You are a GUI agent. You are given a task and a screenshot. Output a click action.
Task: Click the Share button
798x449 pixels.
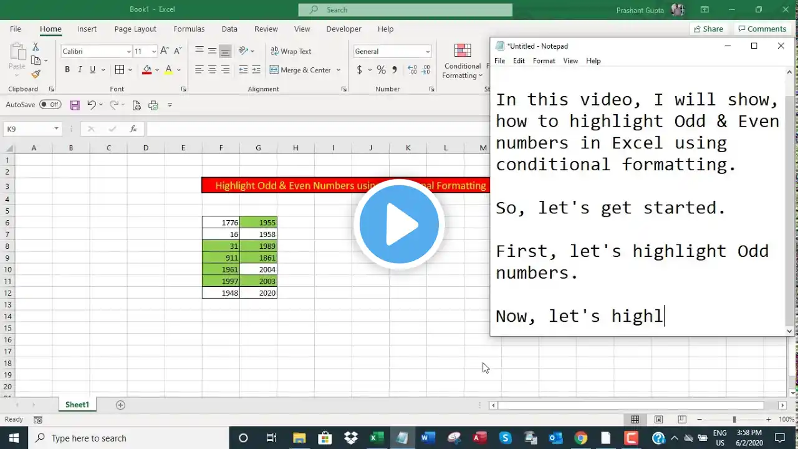click(708, 29)
